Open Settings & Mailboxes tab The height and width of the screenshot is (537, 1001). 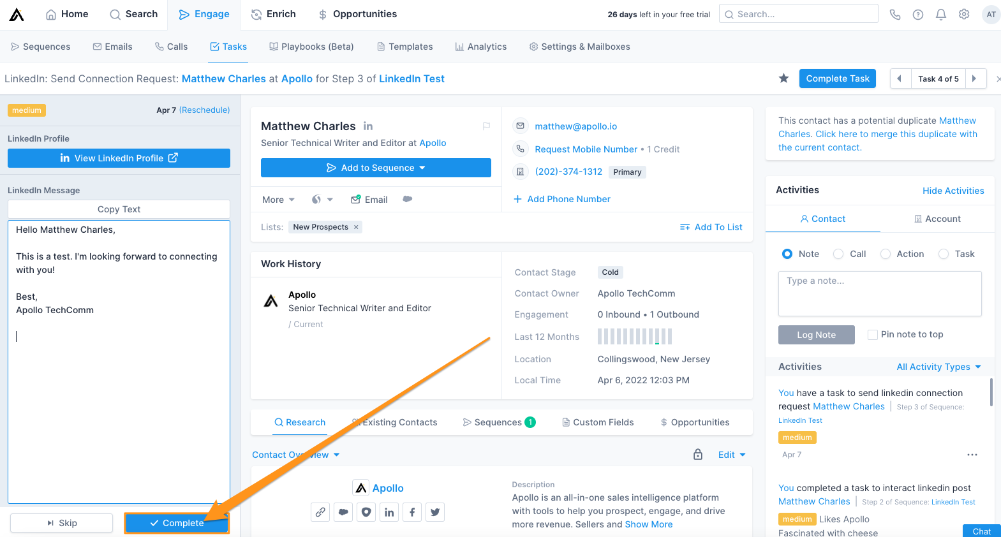[x=579, y=47]
